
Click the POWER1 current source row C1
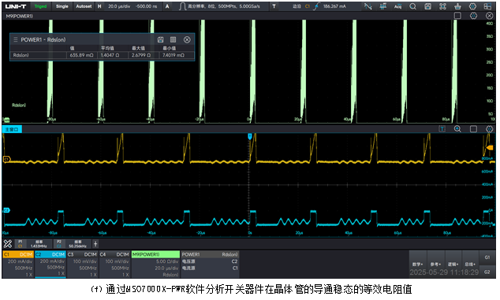210,268
